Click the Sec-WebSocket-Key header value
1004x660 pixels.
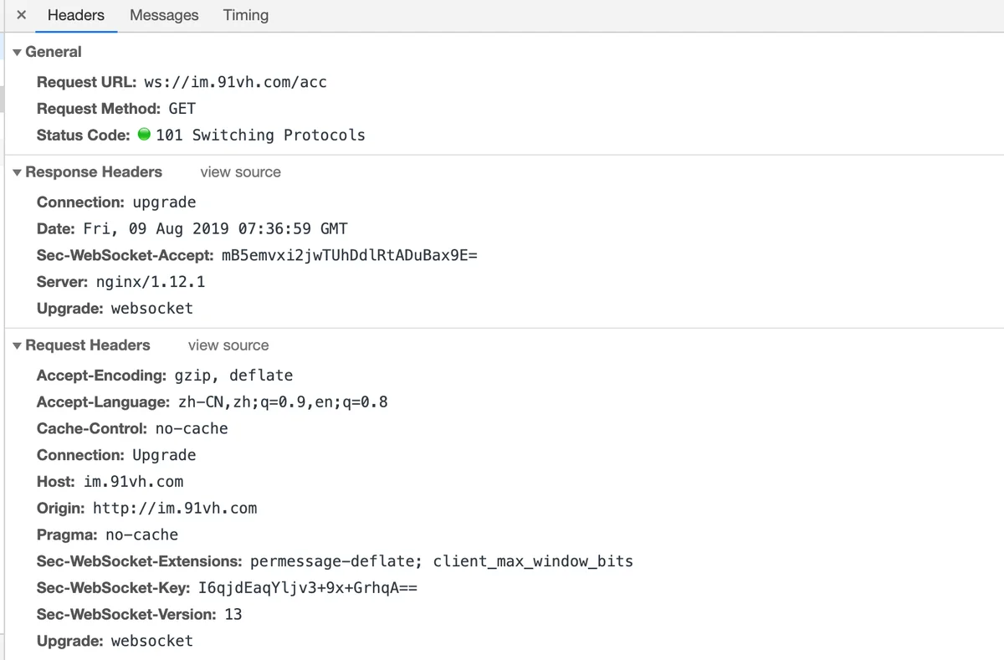307,588
